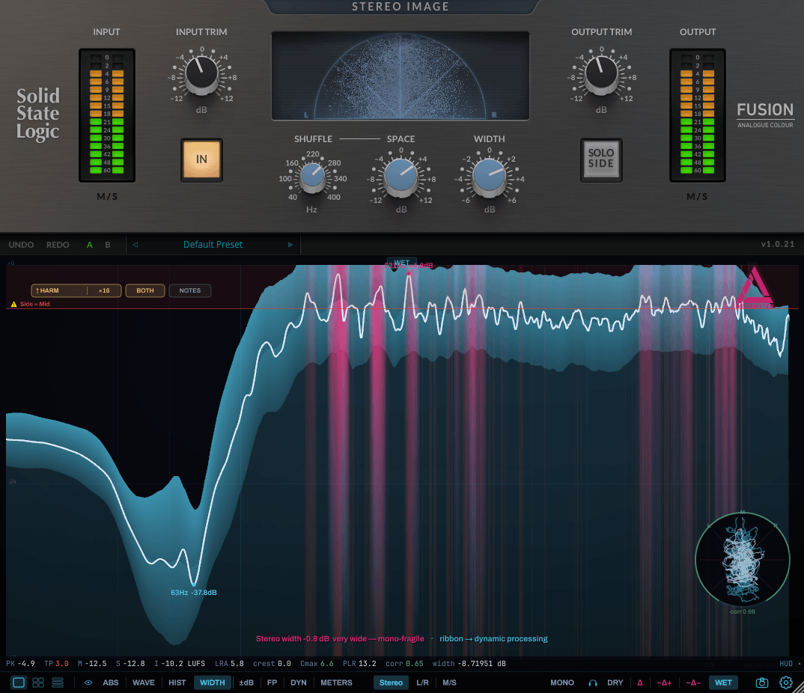Click the headphones monitor icon
804x693 pixels.
(x=593, y=683)
